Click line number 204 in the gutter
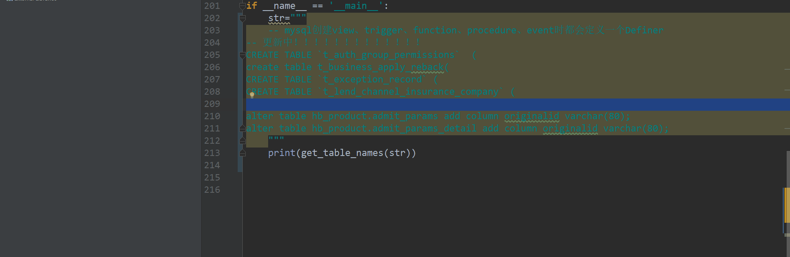The height and width of the screenshot is (257, 790). click(x=212, y=43)
